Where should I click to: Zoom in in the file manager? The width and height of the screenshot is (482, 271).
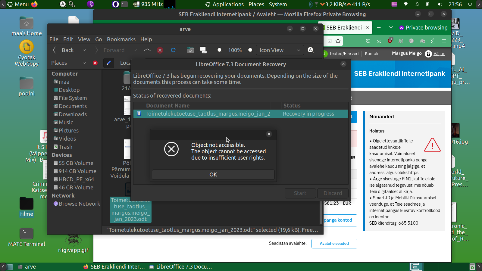click(250, 50)
